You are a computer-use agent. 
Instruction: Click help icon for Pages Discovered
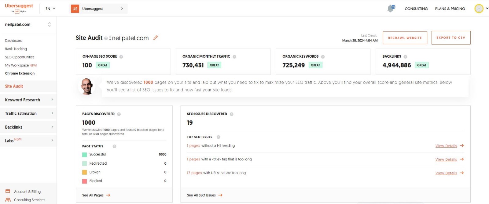coord(119,114)
